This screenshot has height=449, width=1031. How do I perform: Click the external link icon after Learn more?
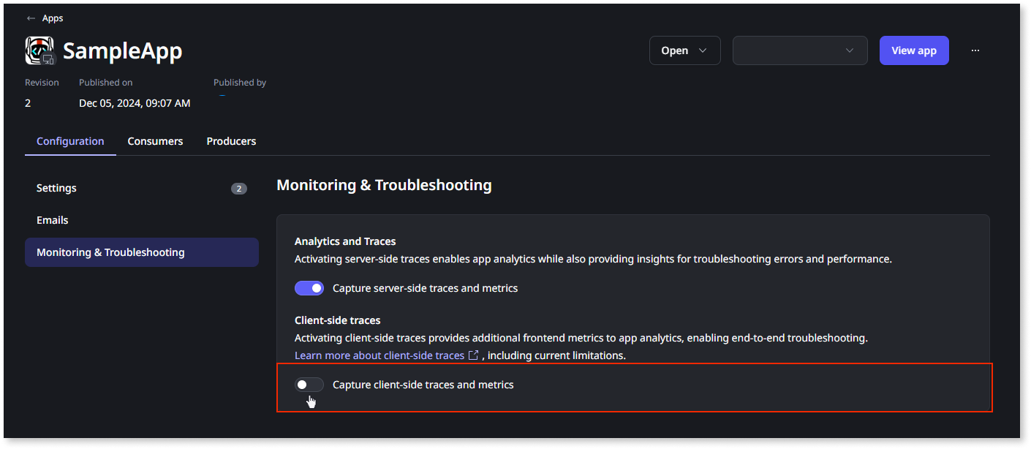473,355
